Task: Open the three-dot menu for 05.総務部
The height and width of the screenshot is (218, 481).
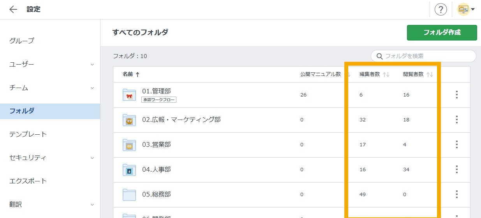Action: pos(456,194)
